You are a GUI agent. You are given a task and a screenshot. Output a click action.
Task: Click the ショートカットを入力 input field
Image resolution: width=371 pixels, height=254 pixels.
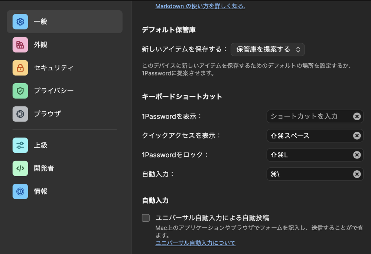[x=308, y=117]
